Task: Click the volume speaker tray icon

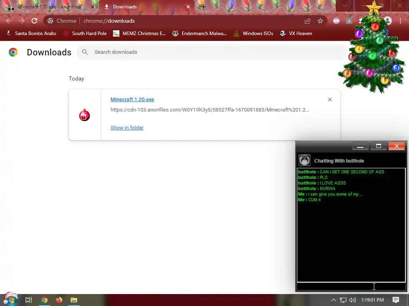Action: pos(353,300)
